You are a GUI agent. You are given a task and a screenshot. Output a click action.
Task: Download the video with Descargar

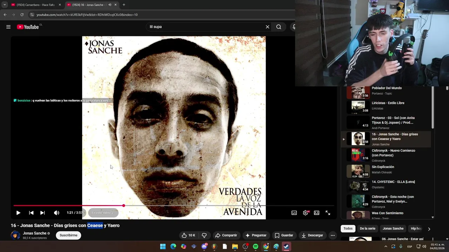(x=312, y=235)
